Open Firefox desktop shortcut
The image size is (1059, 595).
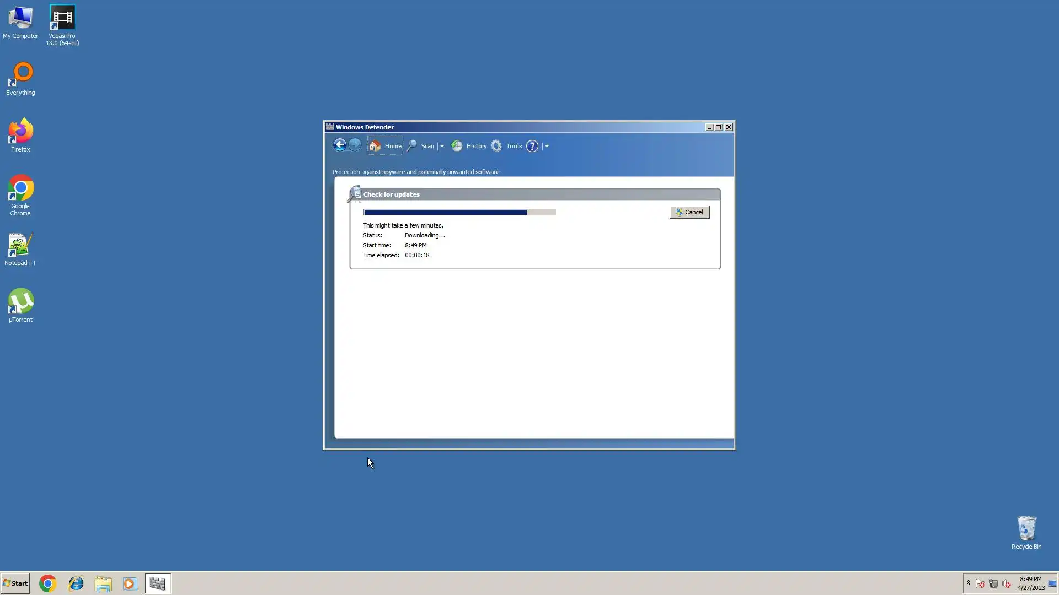point(21,134)
